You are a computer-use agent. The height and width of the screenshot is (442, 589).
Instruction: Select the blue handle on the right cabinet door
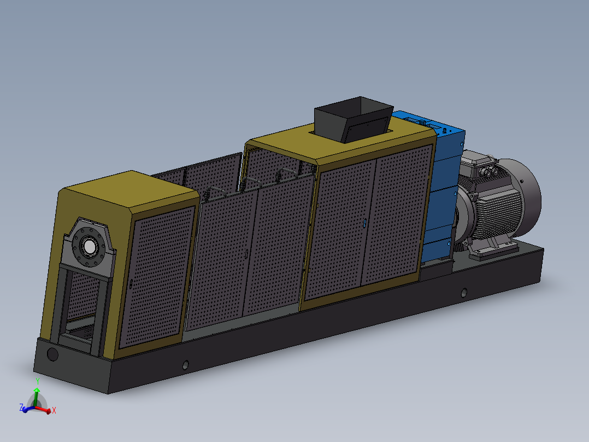(x=365, y=223)
